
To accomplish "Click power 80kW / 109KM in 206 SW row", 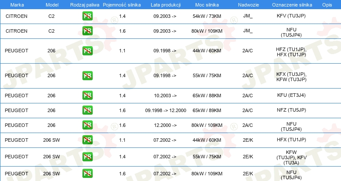I will click(x=207, y=174).
